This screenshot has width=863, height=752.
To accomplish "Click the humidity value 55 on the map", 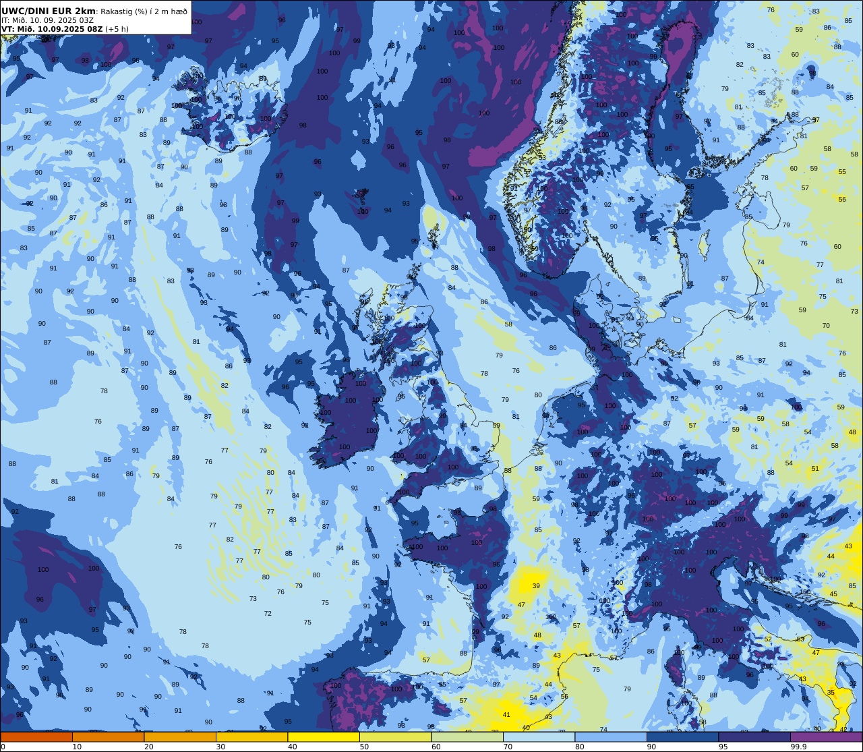I will (x=842, y=172).
